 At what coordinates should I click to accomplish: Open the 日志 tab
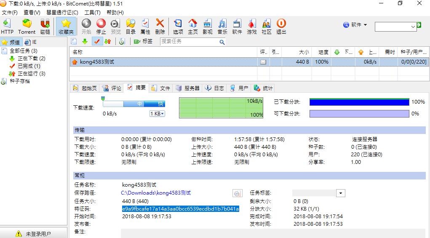tap(214, 88)
